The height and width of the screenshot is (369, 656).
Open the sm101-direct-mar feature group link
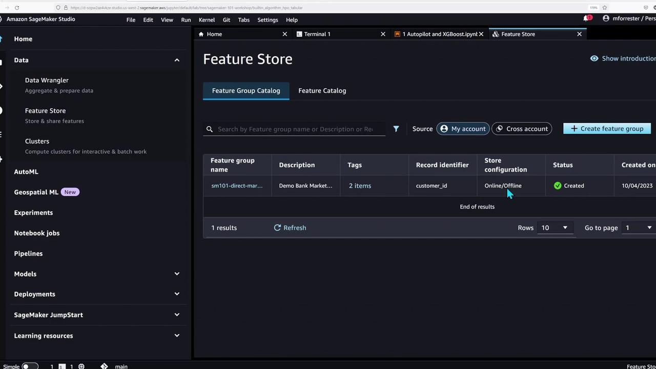237,186
